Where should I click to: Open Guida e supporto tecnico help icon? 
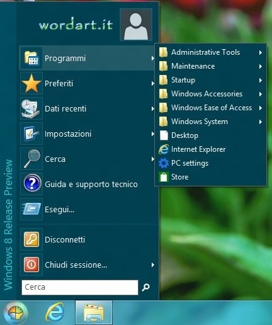(32, 184)
